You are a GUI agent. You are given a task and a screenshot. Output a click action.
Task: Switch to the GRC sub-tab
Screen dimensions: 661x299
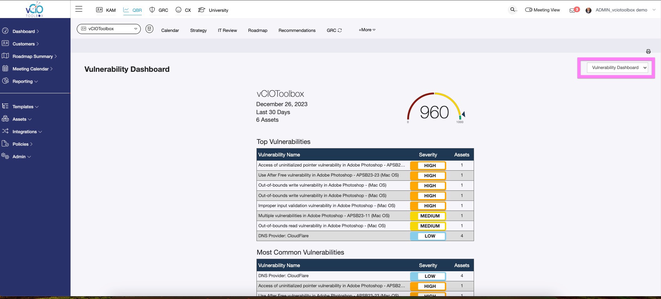pyautogui.click(x=332, y=30)
